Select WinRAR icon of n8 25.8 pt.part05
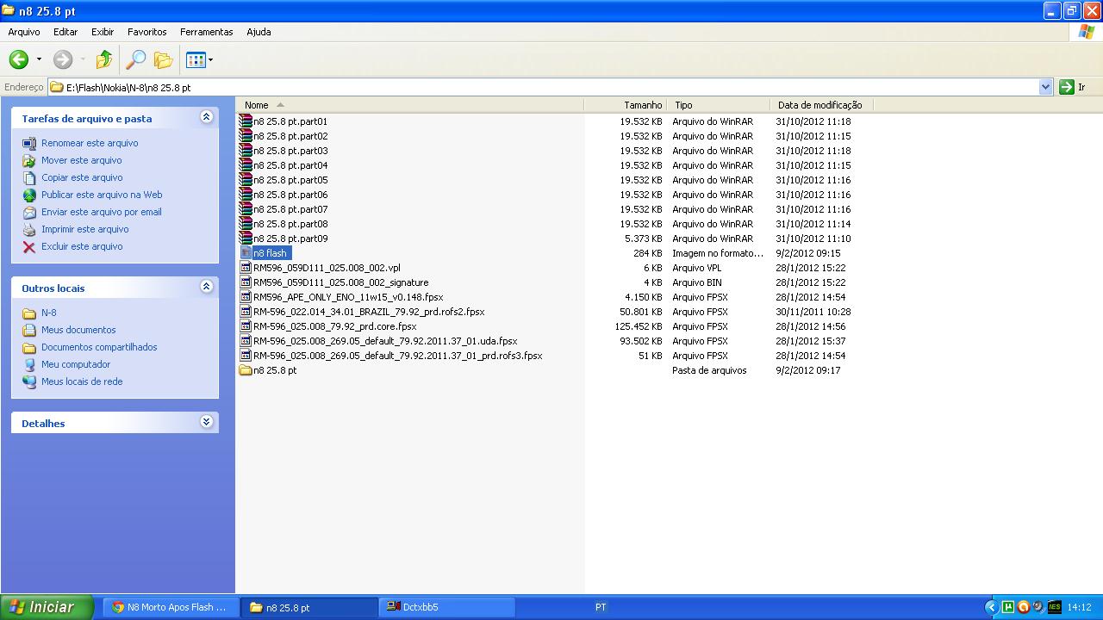Viewport: 1103px width, 620px height. coord(246,180)
